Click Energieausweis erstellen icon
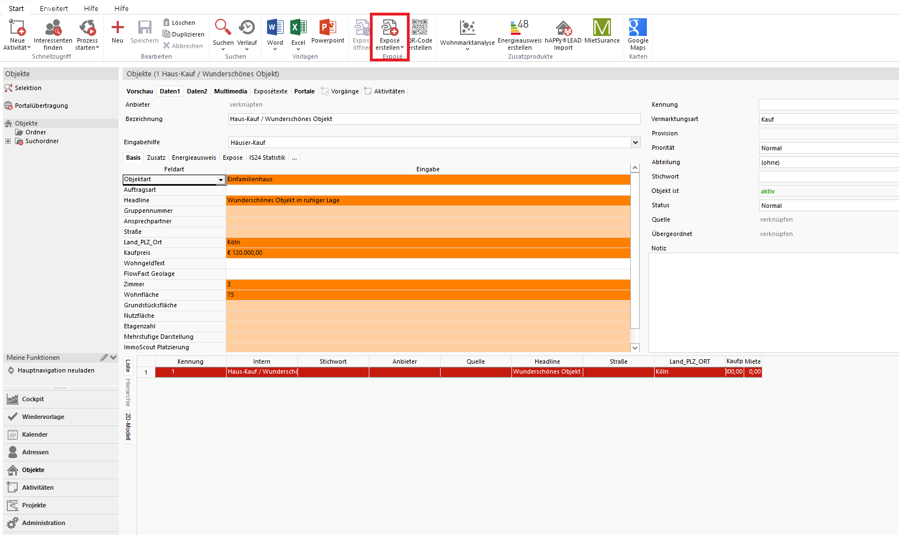The image size is (899, 535). (519, 28)
